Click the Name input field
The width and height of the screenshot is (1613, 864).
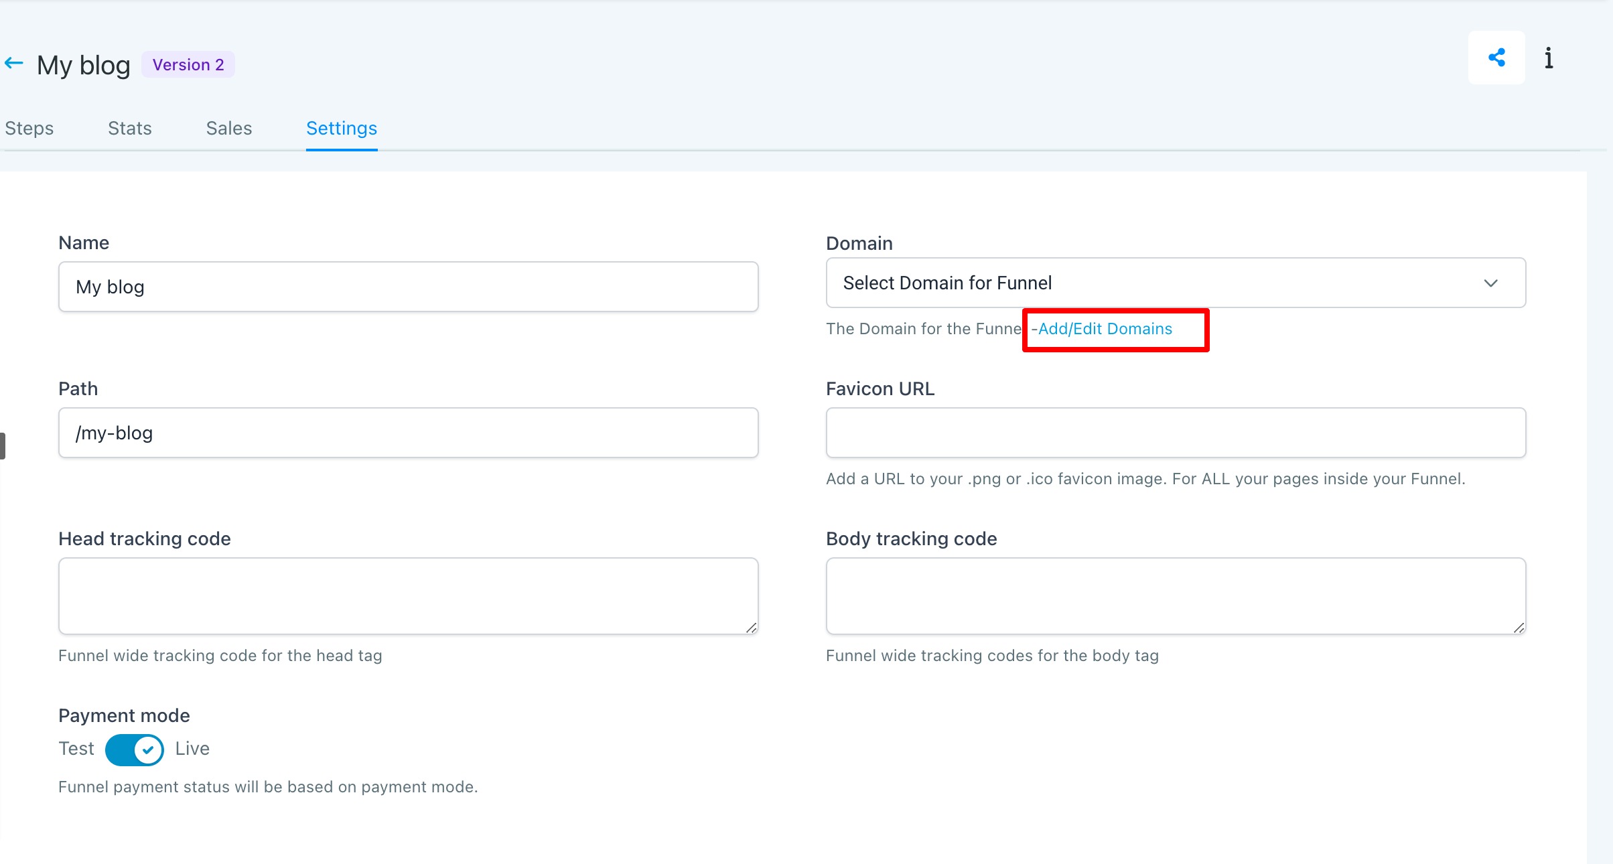[409, 287]
